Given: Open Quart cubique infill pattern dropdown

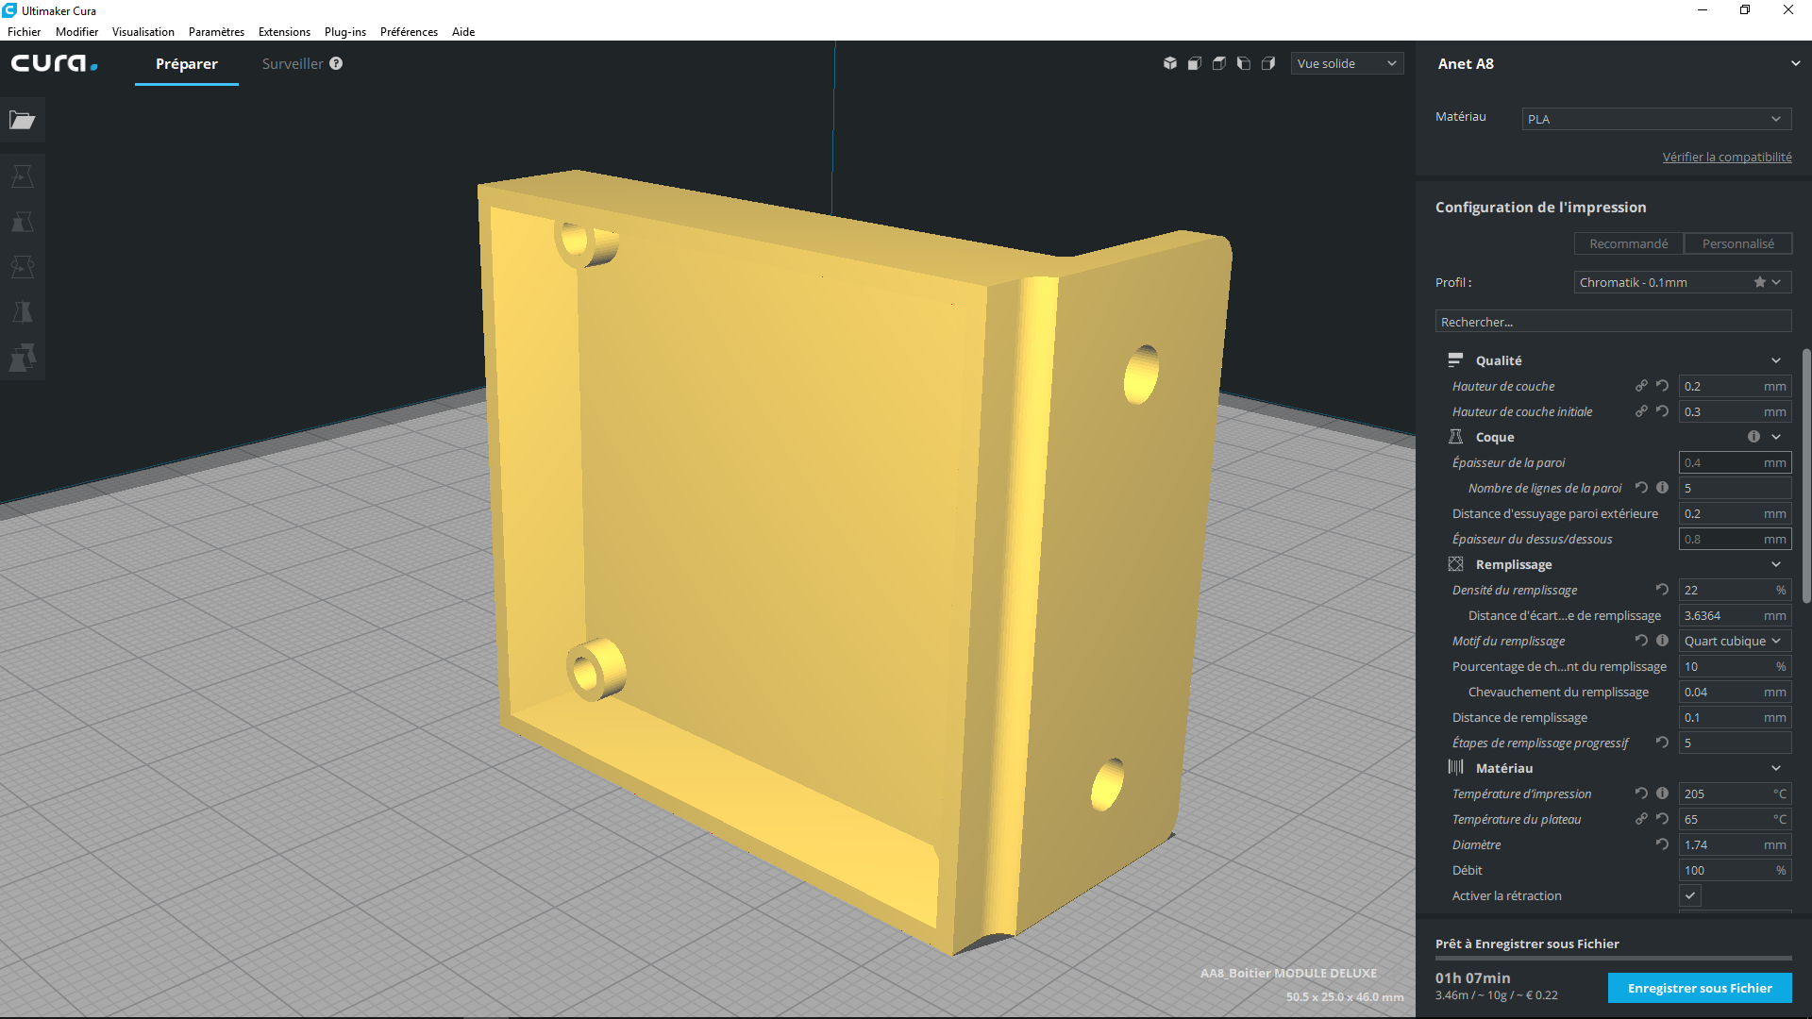Looking at the screenshot, I should coord(1735,641).
